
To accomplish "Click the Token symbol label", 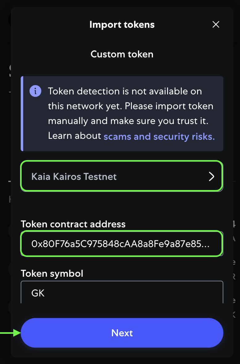I will click(x=52, y=274).
